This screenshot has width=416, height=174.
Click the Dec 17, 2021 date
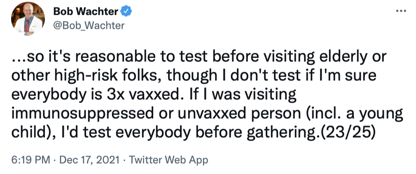[84, 160]
